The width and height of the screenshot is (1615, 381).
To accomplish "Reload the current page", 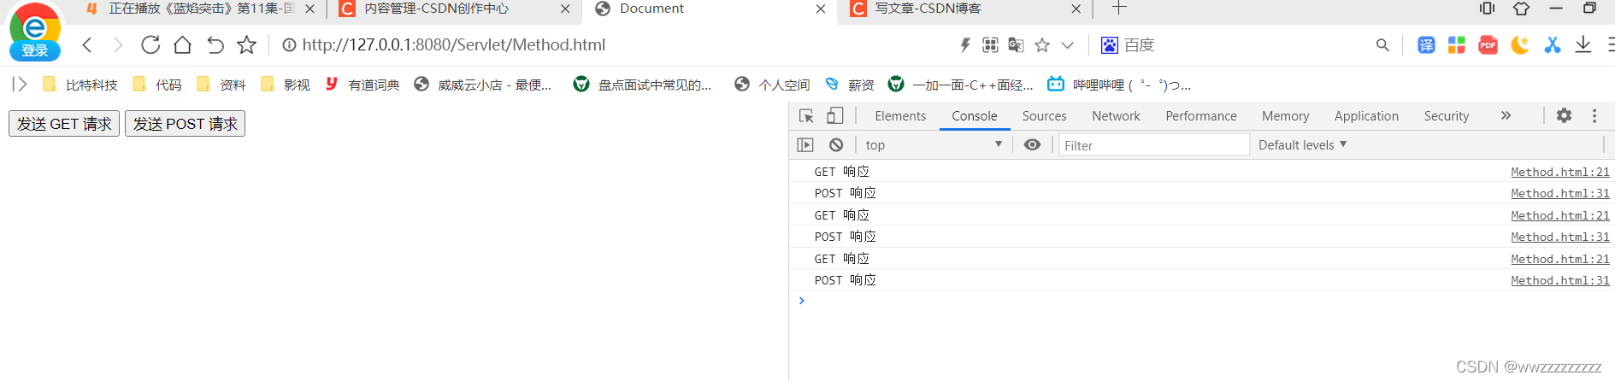I will click(x=150, y=44).
